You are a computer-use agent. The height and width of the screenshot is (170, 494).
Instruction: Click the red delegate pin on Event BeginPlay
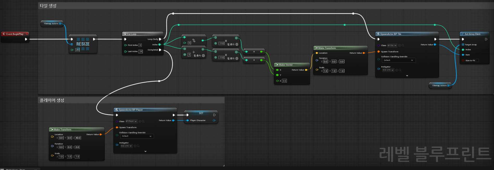[x=27, y=34]
